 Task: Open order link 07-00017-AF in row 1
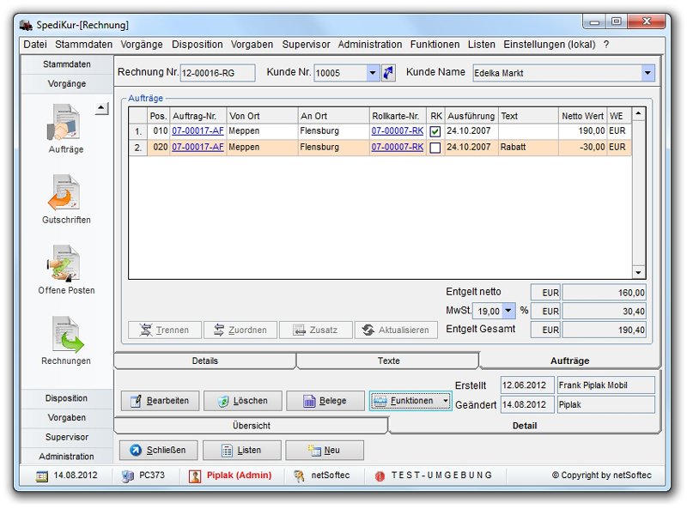198,131
